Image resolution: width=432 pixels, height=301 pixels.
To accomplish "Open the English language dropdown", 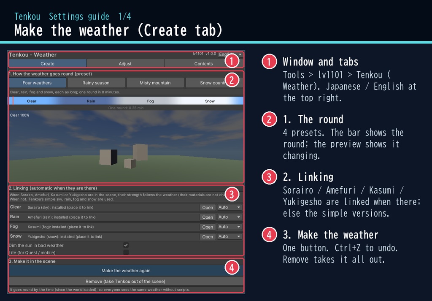I will 230,54.
